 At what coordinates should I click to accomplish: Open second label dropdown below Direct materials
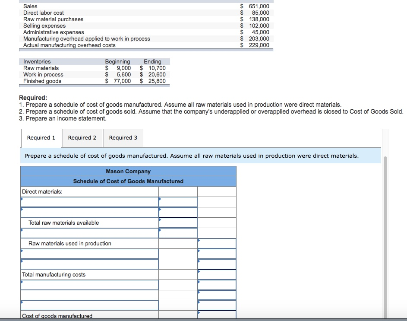tap(89, 212)
